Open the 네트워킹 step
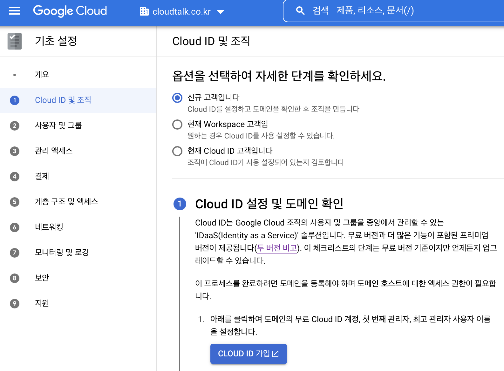This screenshot has height=371, width=504. pos(78,227)
